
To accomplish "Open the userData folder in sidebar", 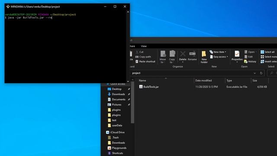I will point(117,125).
